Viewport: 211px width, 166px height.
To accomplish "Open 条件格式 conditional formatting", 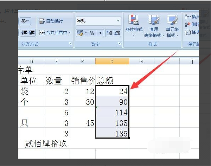I will tap(134, 26).
